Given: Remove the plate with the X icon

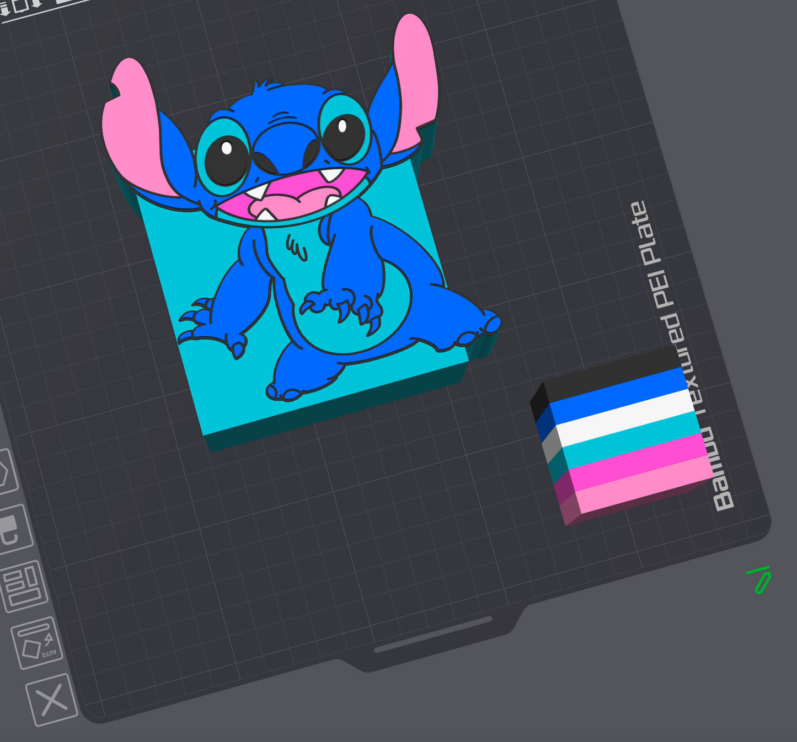Looking at the screenshot, I should click(51, 699).
